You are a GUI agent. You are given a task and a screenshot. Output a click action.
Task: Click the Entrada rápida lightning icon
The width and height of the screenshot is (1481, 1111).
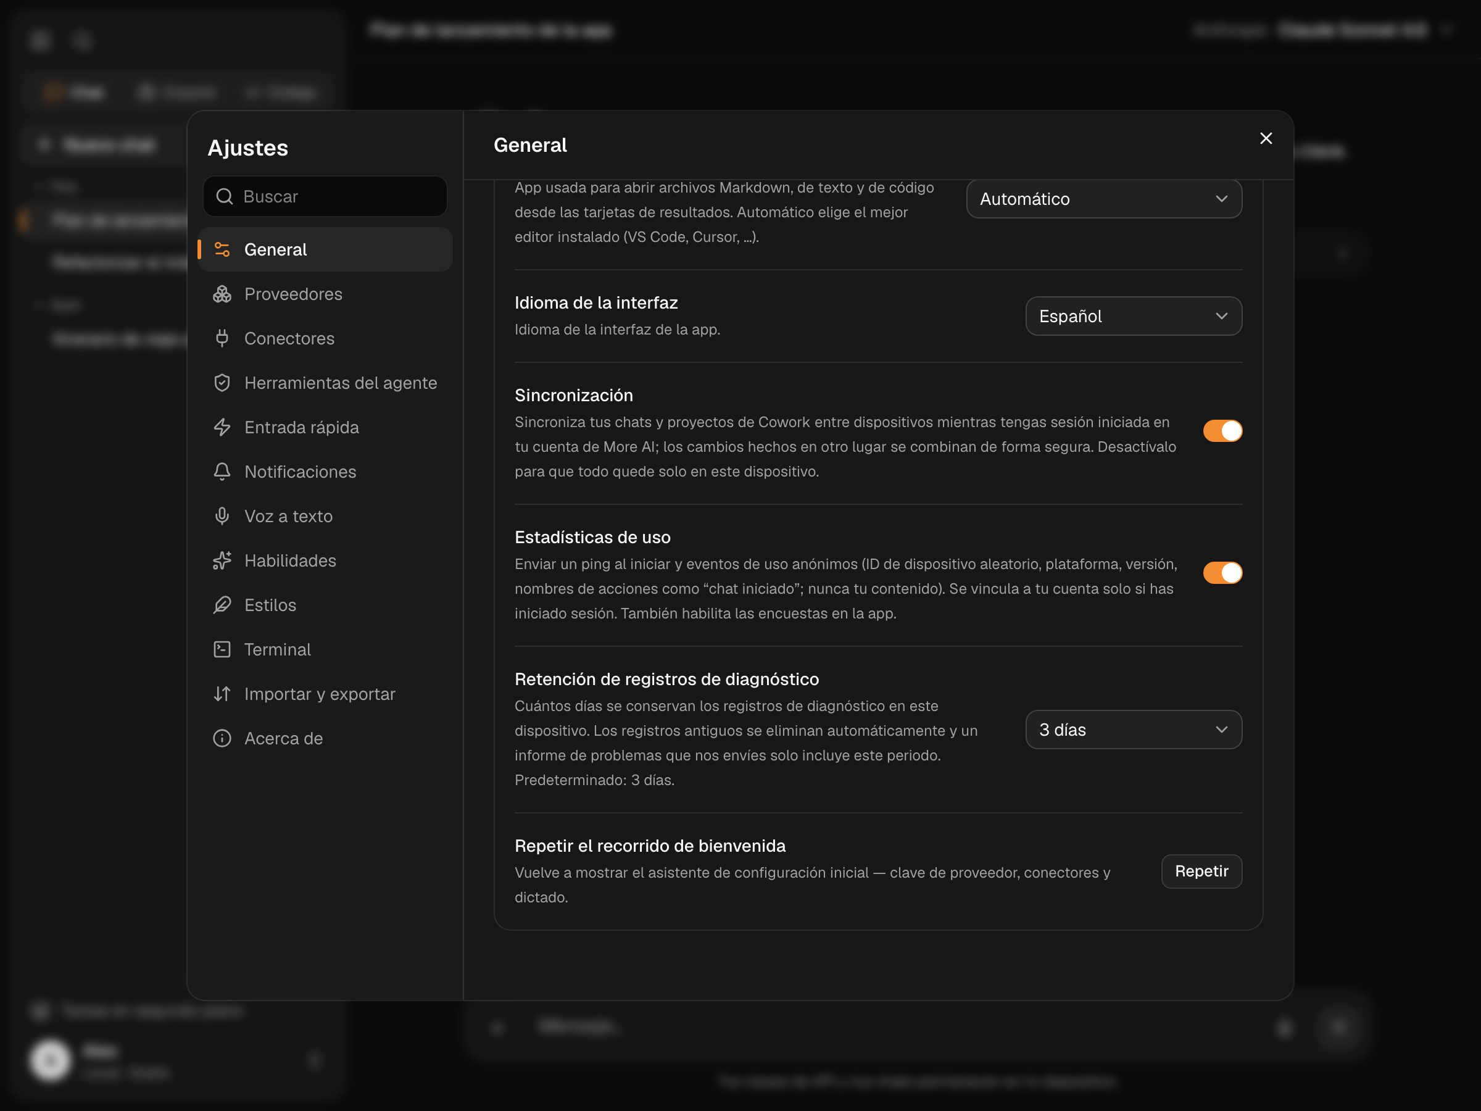coord(222,427)
